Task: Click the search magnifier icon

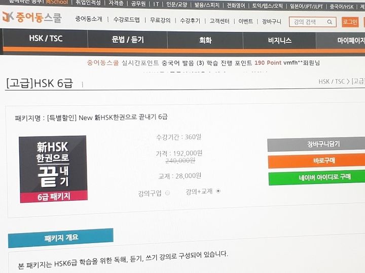Action: click(x=330, y=22)
